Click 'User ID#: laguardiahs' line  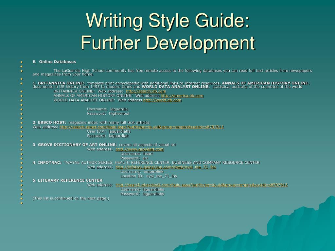(109, 131)
